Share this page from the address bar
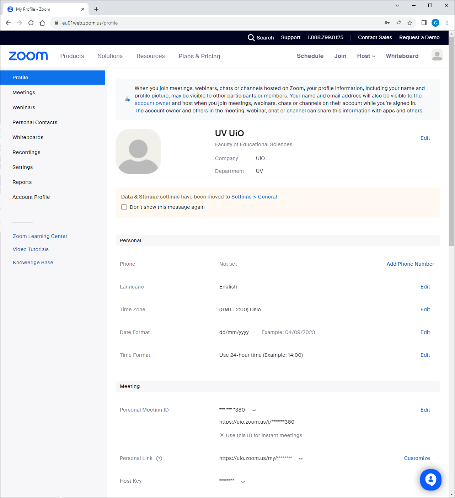455x498 pixels. pos(398,23)
